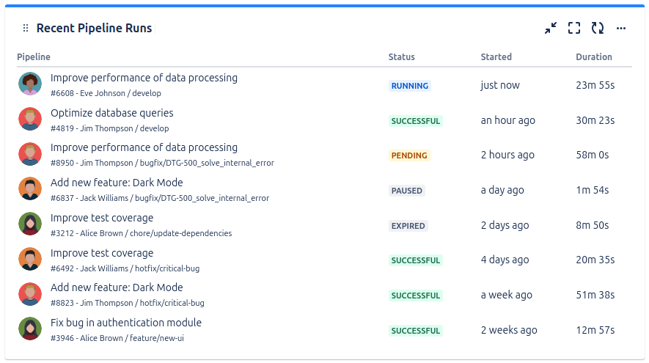Click the drag handle beside gadget title
Screen dimensions: 649x363
[26, 29]
